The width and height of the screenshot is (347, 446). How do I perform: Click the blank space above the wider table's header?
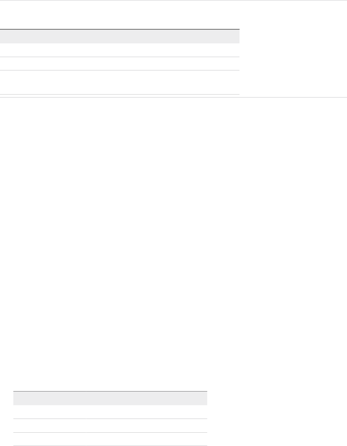click(120, 15)
